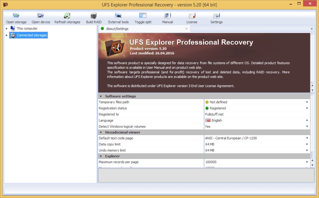Click the 'Yes' logical volumes value
The width and height of the screenshot is (319, 198).
[207, 126]
